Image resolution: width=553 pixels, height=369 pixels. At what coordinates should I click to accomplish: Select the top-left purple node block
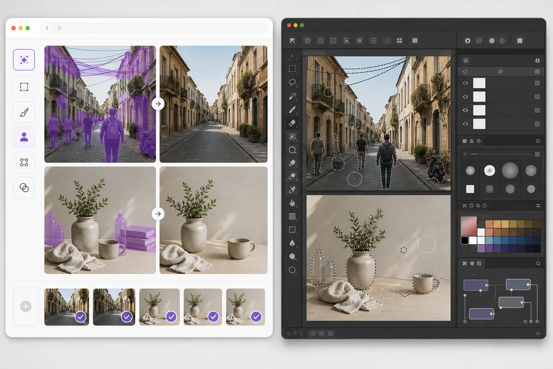476,285
